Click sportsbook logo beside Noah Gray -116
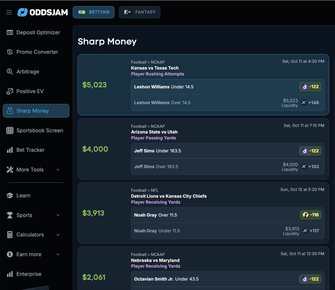The width and height of the screenshot is (335, 290). click(x=305, y=215)
